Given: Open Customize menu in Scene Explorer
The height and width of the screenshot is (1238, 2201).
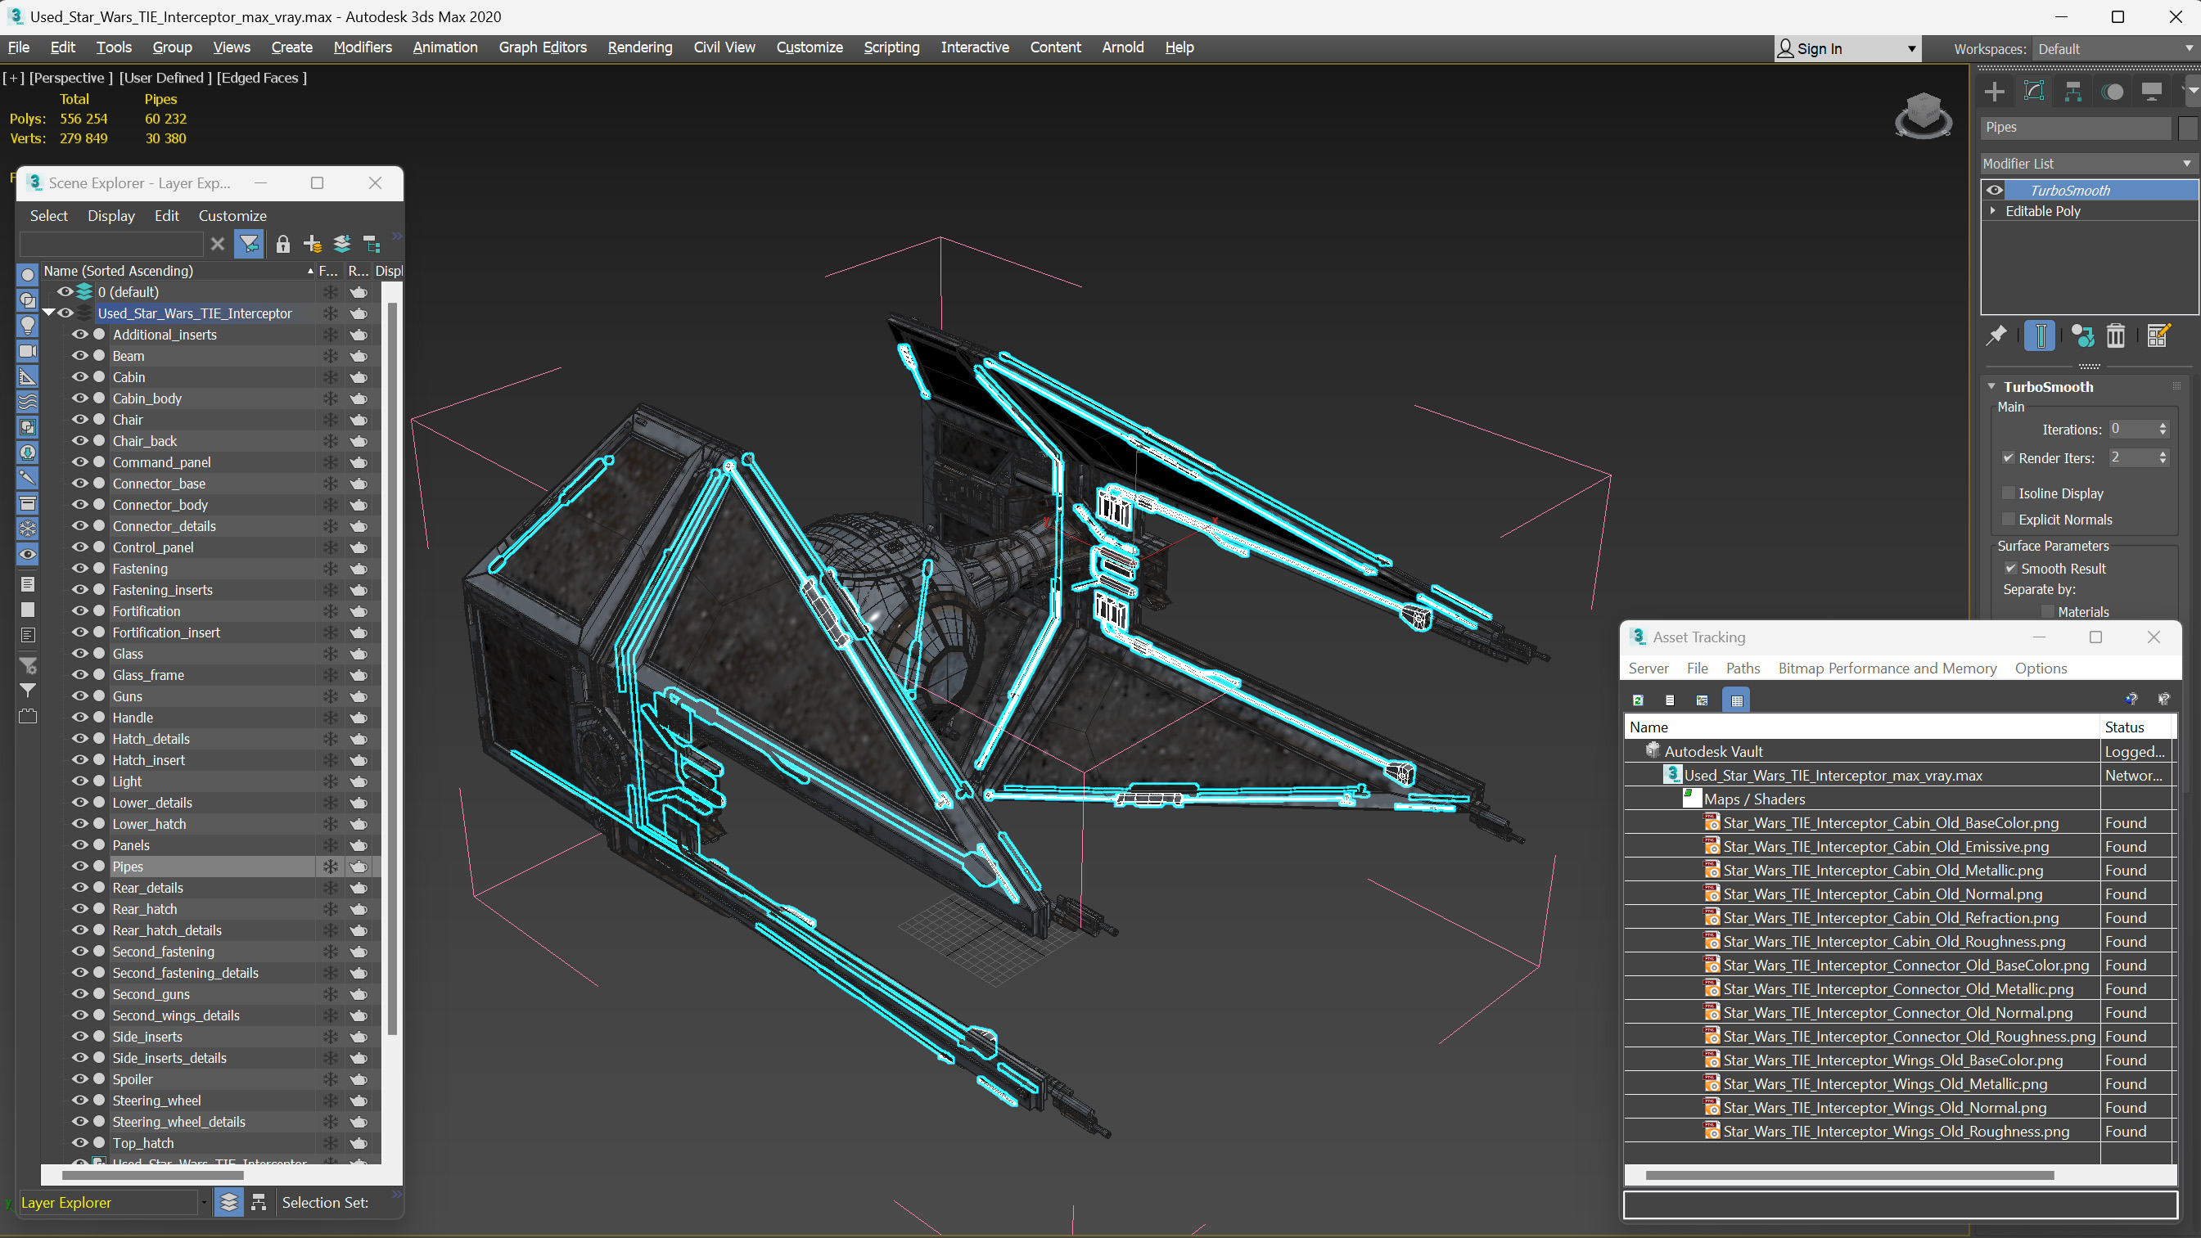Looking at the screenshot, I should point(232,216).
